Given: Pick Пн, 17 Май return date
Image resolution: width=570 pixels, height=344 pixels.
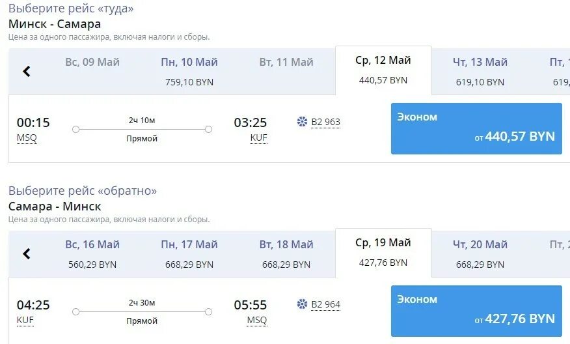Looking at the screenshot, I should tap(189, 253).
